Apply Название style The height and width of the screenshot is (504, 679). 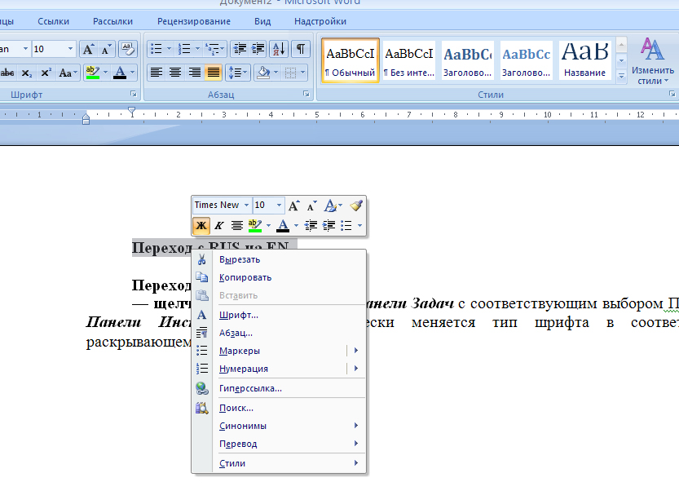point(584,60)
